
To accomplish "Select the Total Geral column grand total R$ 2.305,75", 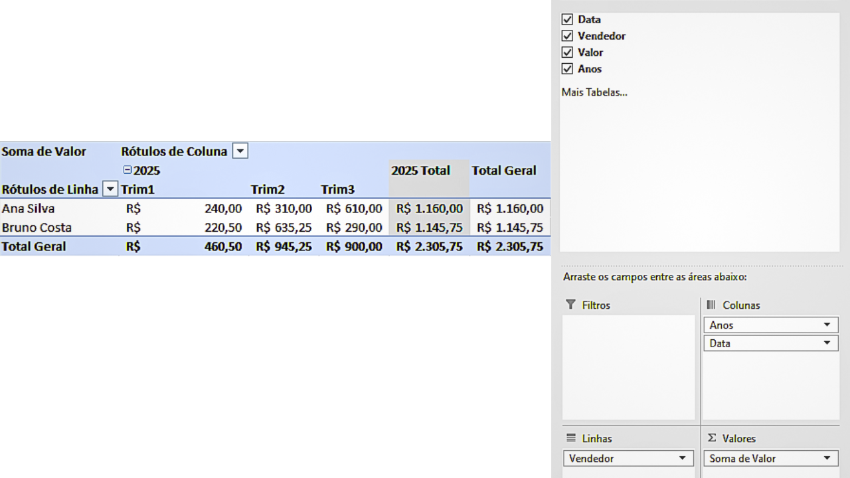I will coord(510,246).
